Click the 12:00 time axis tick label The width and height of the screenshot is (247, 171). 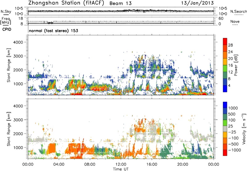coord(121,165)
